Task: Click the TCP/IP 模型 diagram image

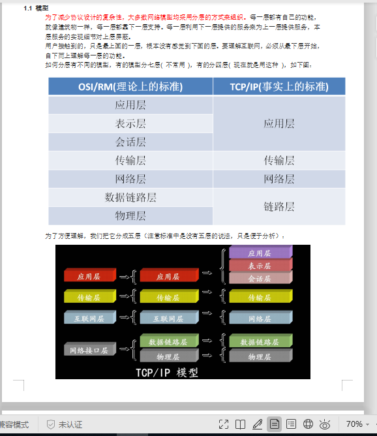Action: click(x=183, y=312)
